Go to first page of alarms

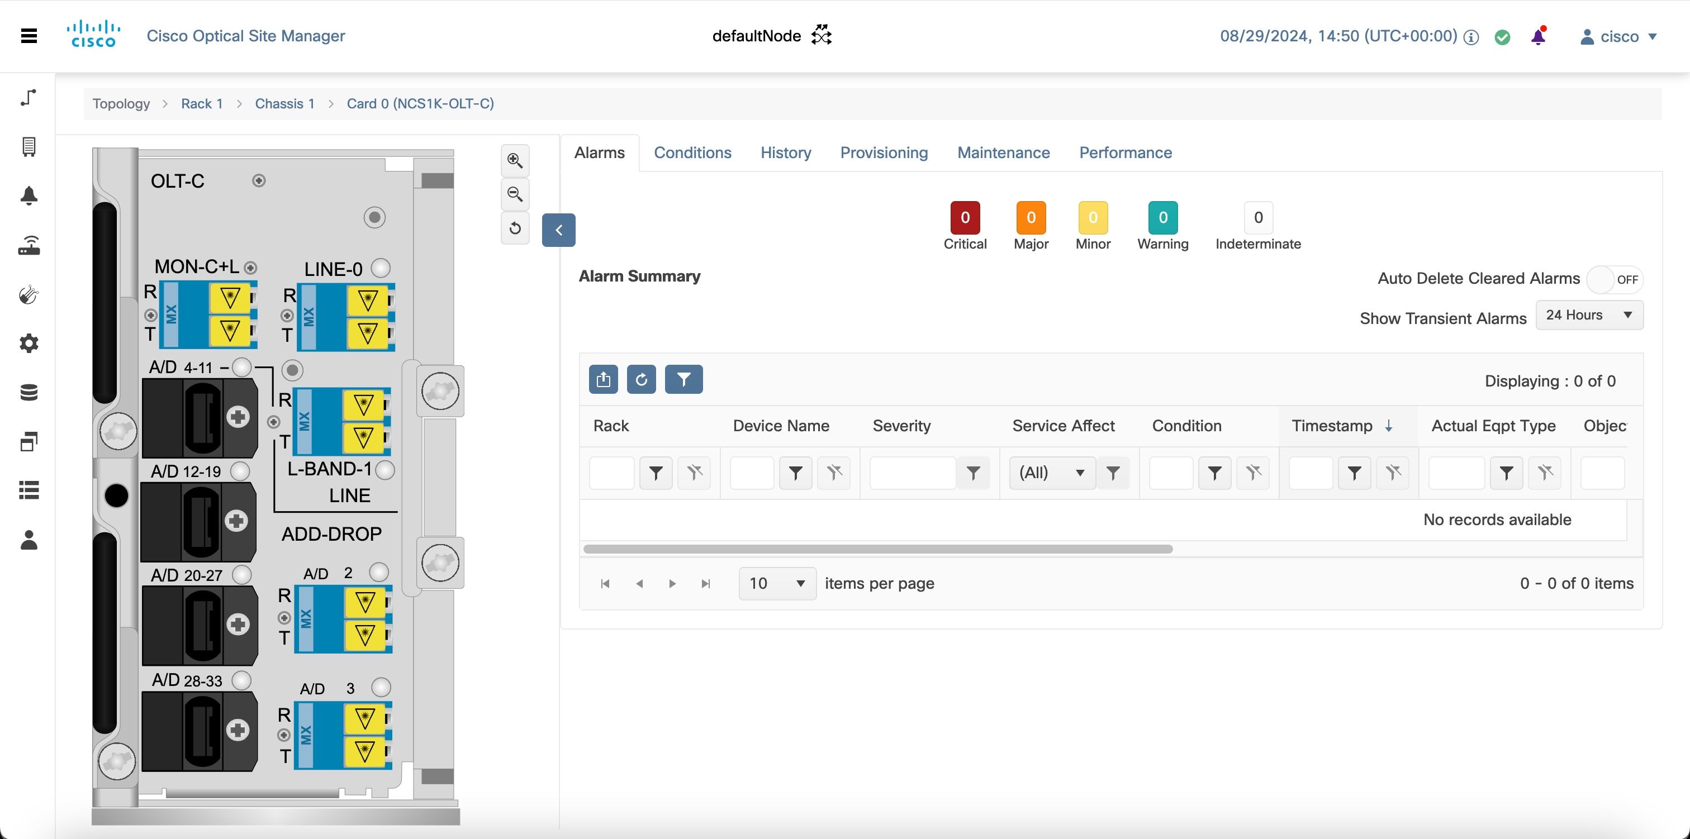(x=605, y=584)
